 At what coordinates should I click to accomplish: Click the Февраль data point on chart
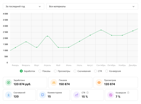tap(26, 42)
